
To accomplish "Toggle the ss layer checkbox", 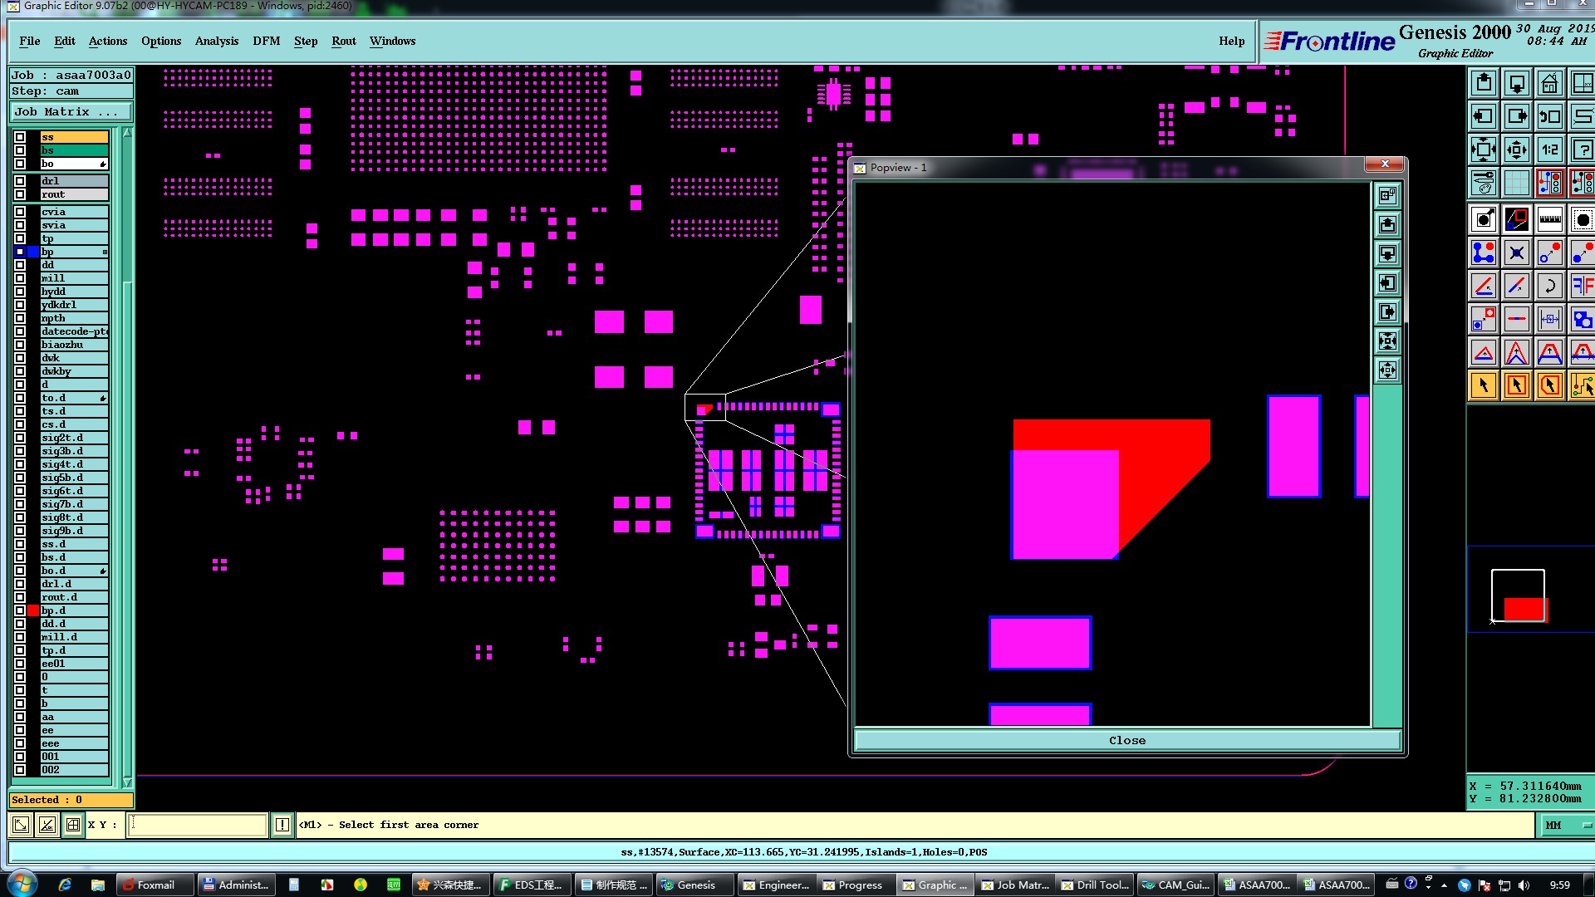I will [20, 137].
